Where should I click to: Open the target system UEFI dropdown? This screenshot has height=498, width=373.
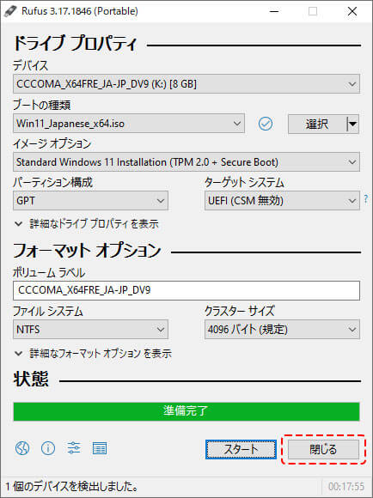click(283, 200)
